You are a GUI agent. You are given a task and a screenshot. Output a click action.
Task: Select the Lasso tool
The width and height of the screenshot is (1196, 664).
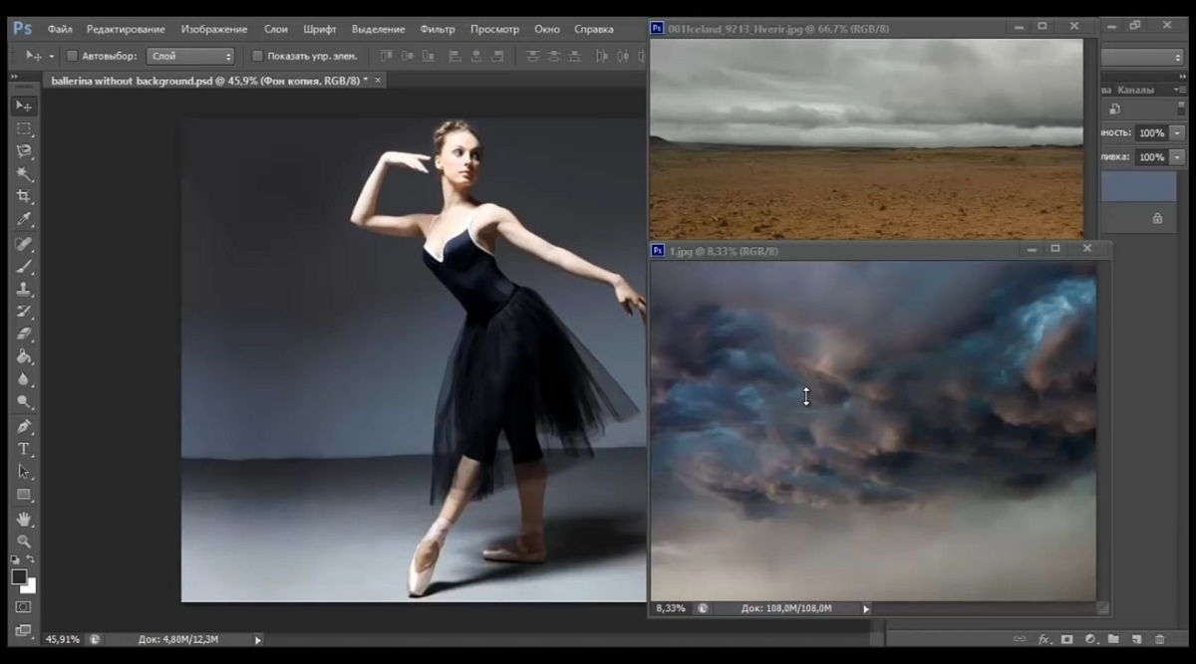point(24,151)
